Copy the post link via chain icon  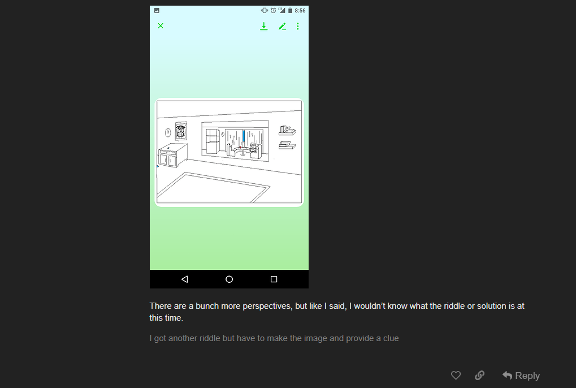point(479,375)
